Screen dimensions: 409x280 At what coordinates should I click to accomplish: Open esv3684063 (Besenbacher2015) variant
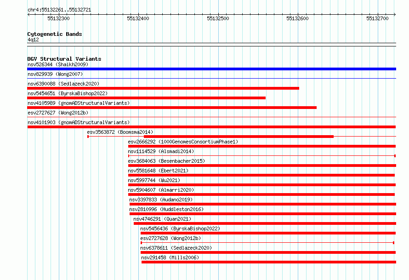[166, 161]
